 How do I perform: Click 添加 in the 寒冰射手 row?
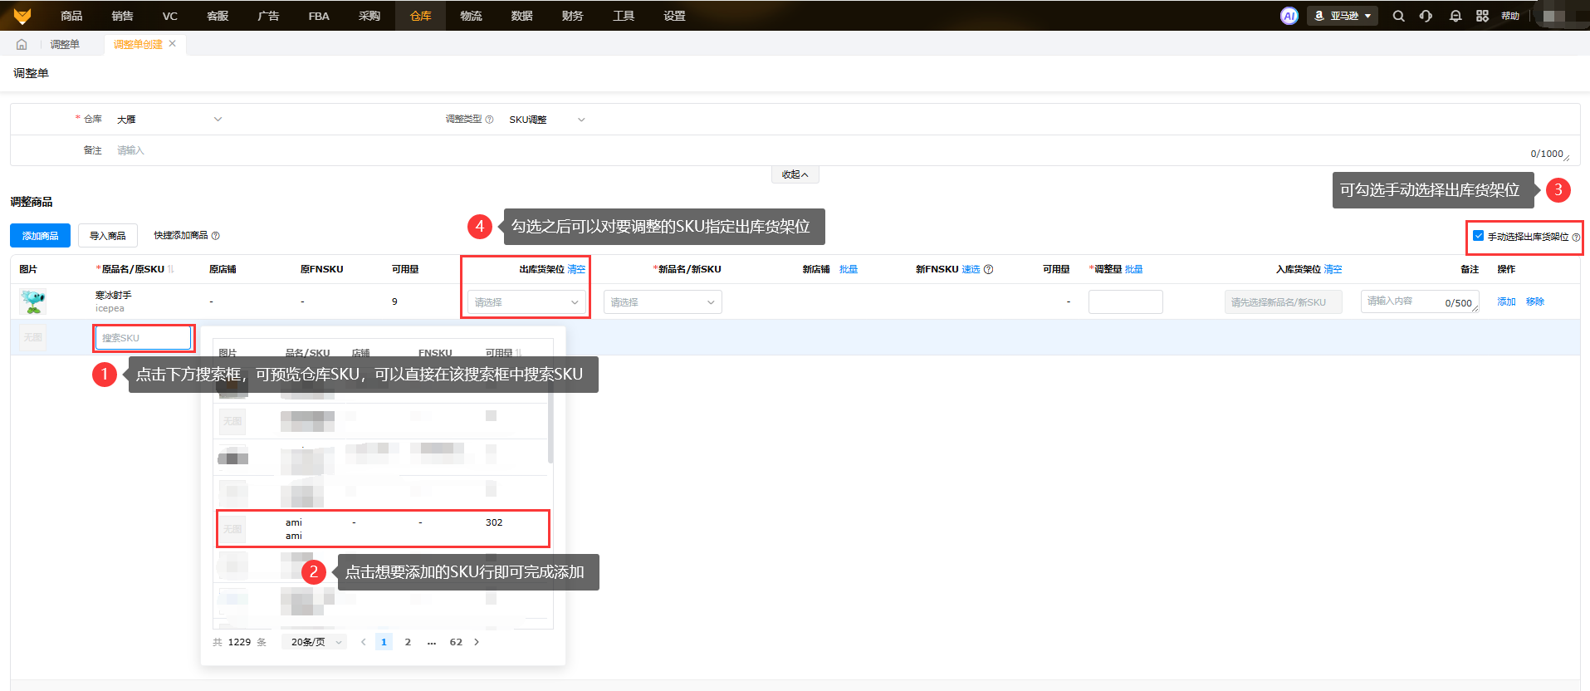pos(1506,301)
